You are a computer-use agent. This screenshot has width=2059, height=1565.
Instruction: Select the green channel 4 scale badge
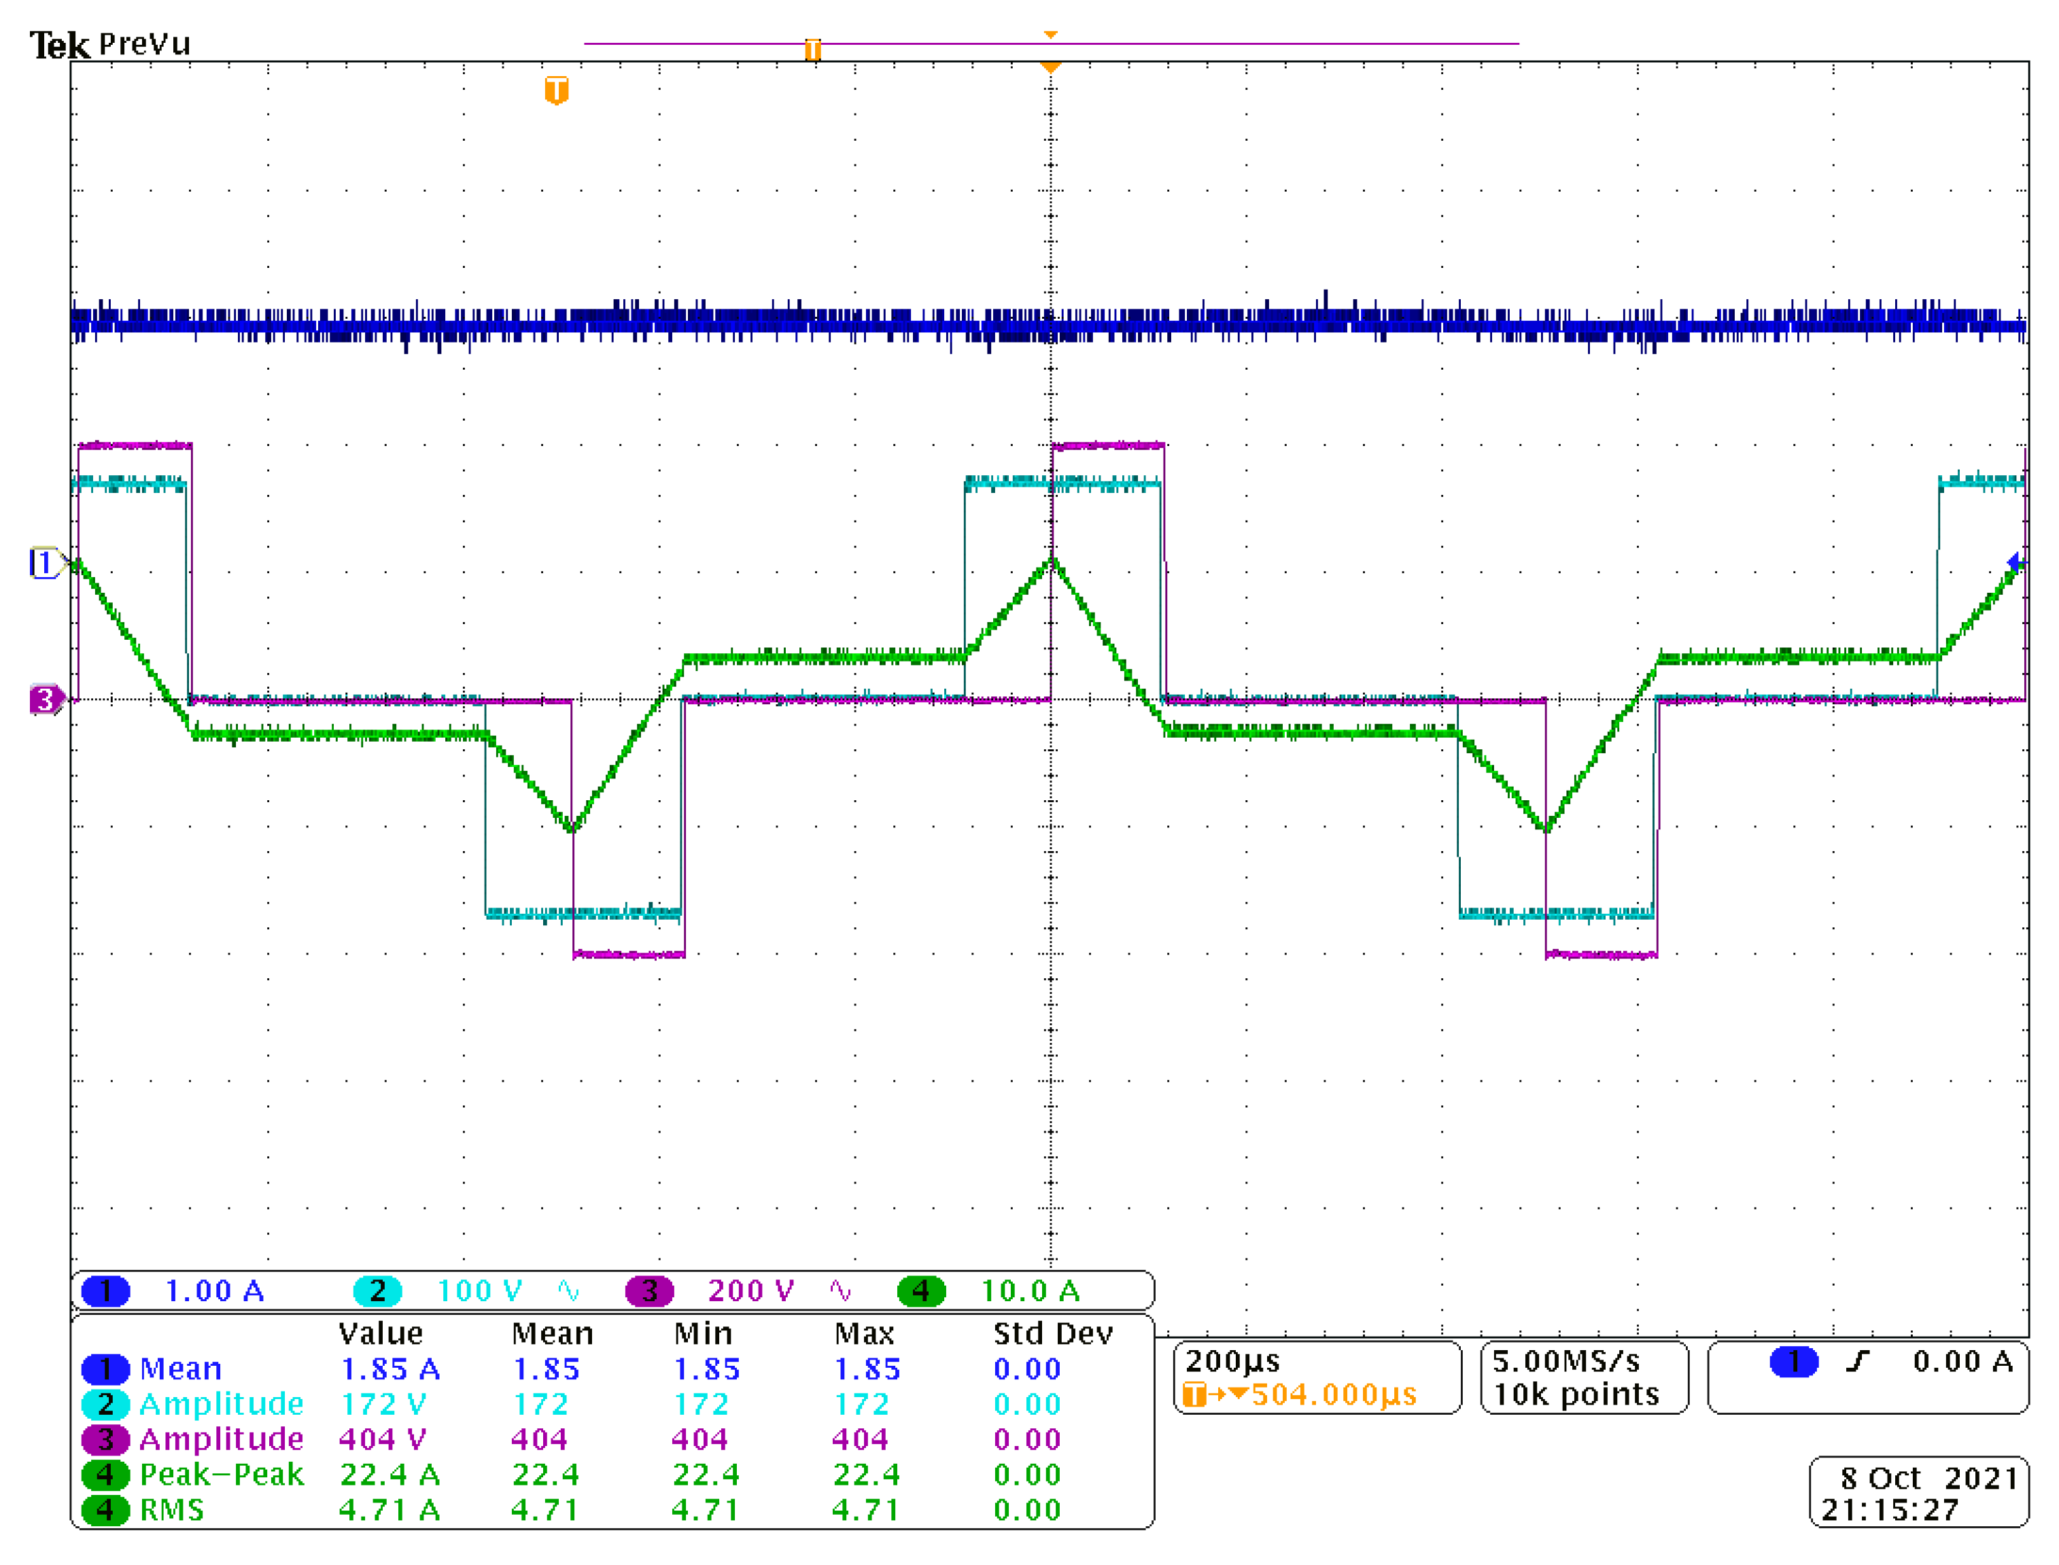(x=920, y=1291)
